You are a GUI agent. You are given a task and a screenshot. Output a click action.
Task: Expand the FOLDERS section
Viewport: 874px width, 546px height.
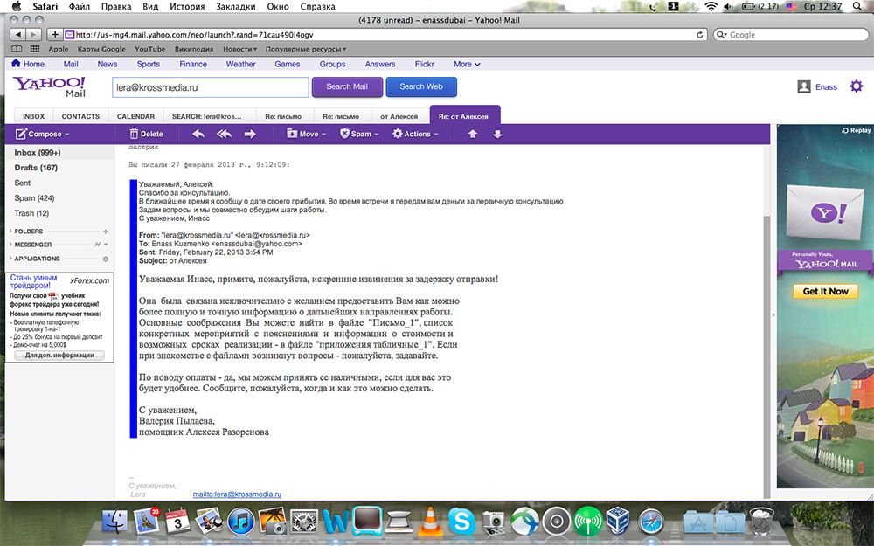10,232
